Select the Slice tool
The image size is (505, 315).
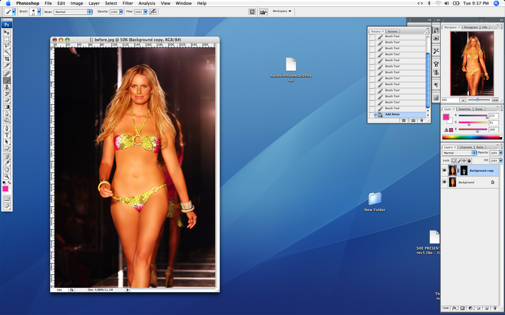tap(7, 66)
